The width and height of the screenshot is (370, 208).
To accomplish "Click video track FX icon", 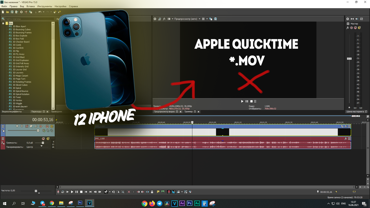I will (x=36, y=126).
